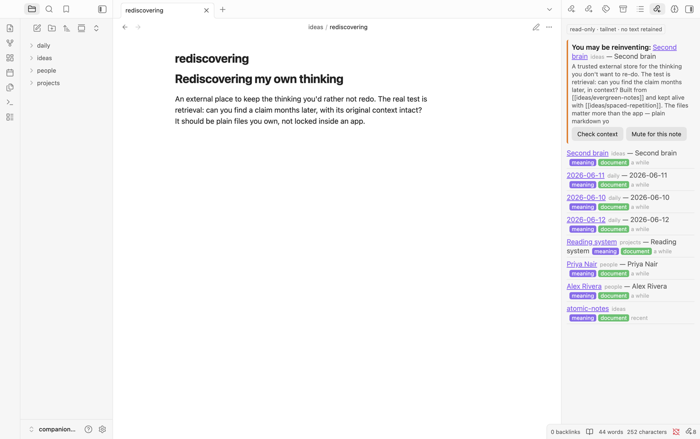The width and height of the screenshot is (700, 439).
Task: Open graph view ribbon icon
Action: pos(10,43)
